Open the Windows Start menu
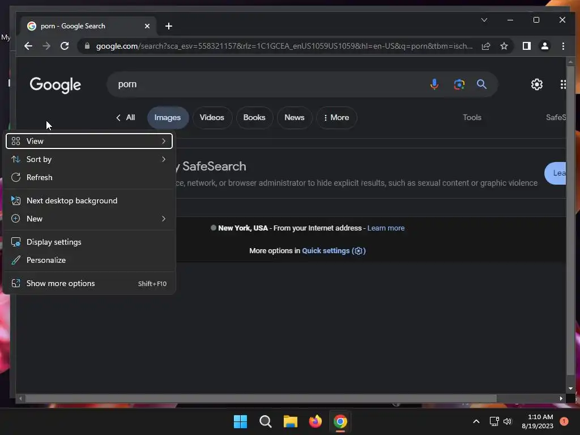The image size is (580, 435). click(240, 421)
